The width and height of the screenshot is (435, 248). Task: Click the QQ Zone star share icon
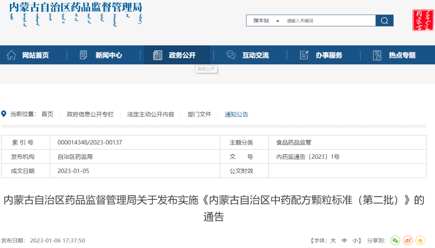420,240
